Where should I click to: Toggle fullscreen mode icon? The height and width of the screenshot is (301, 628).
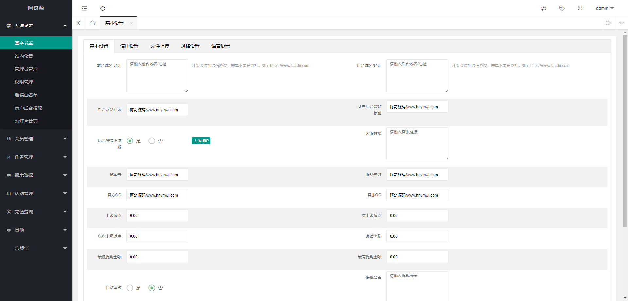point(580,8)
